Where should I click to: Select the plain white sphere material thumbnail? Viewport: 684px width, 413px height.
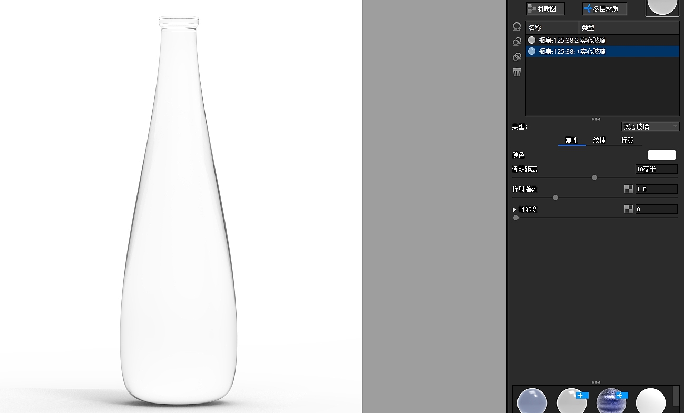pos(651,400)
